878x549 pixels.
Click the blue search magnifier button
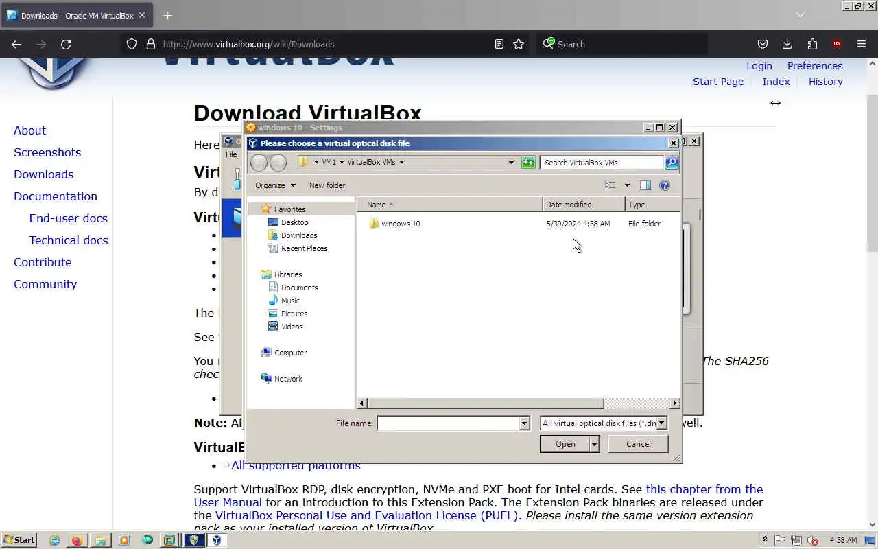tap(672, 163)
